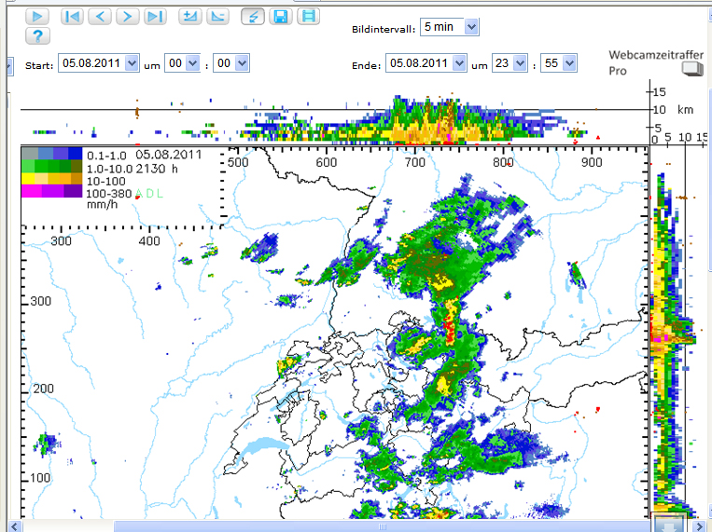712x532 pixels.
Task: Step forward one radar frame
Action: point(128,16)
